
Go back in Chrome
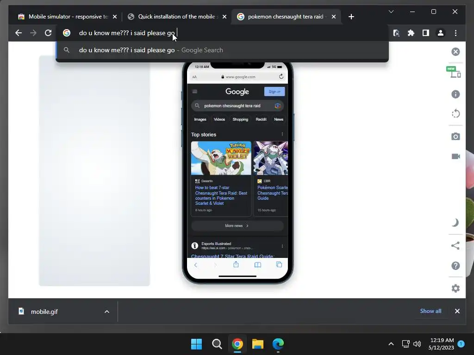[19, 33]
